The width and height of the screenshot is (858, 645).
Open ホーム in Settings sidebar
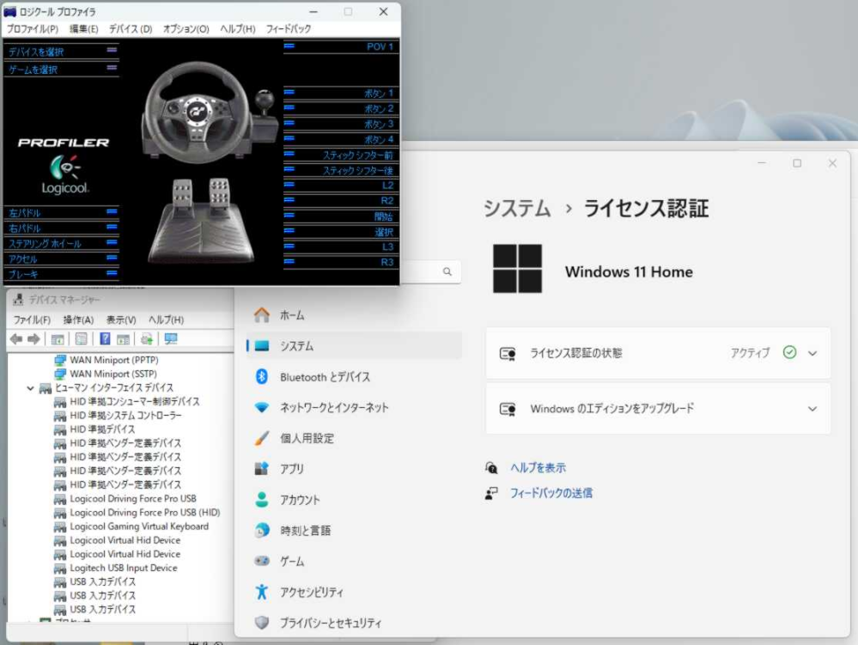354,316
